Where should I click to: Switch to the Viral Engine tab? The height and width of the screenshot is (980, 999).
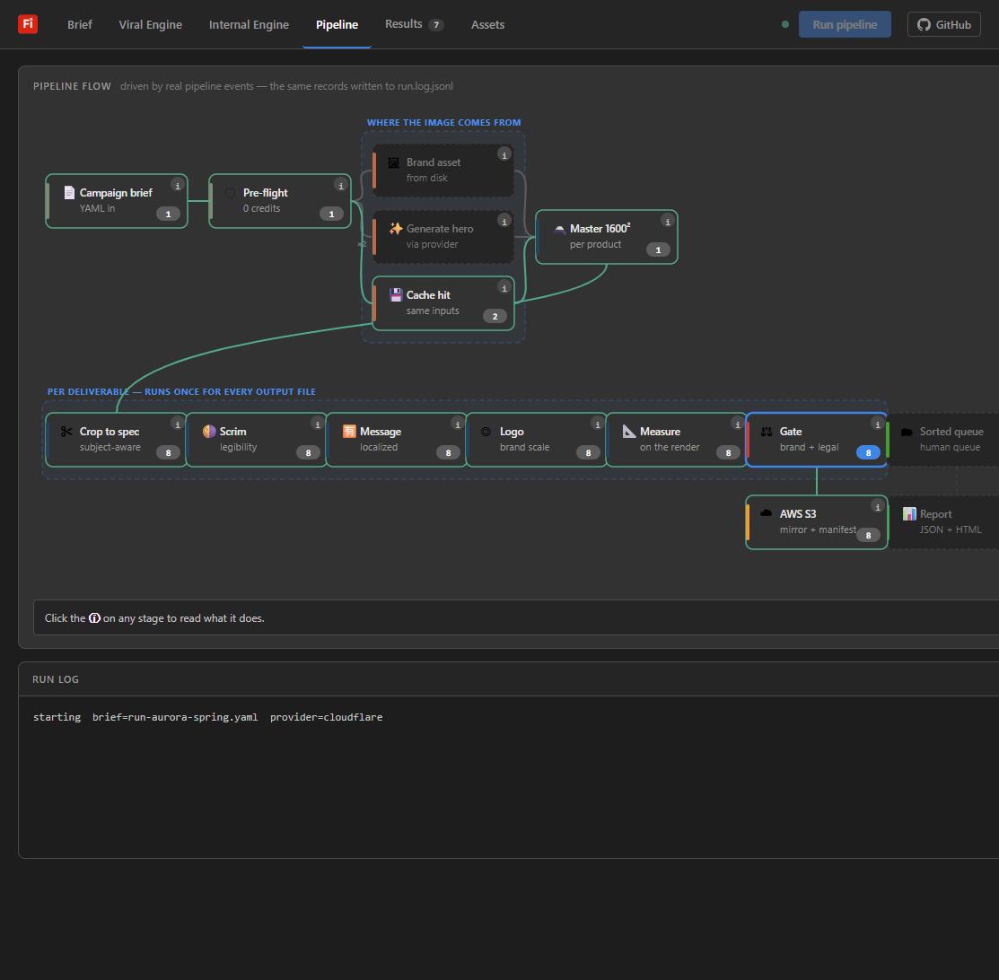[x=151, y=24]
